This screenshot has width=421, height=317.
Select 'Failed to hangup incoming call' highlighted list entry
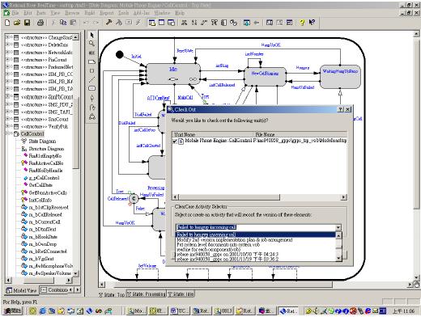(x=255, y=235)
